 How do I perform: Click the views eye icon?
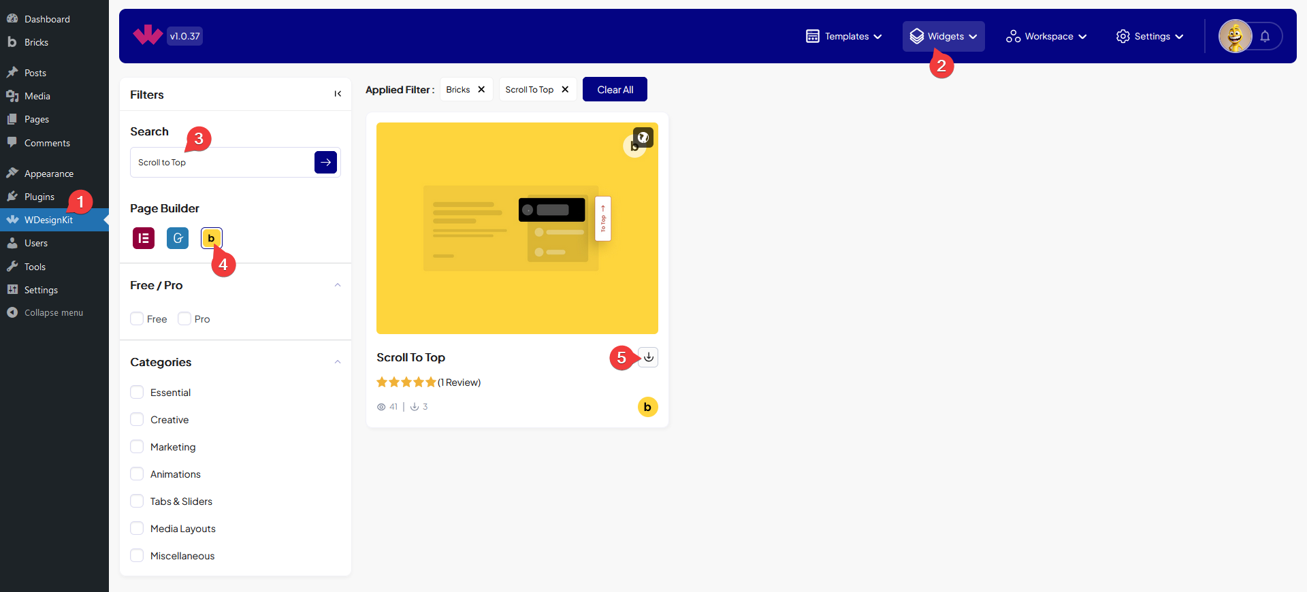381,407
